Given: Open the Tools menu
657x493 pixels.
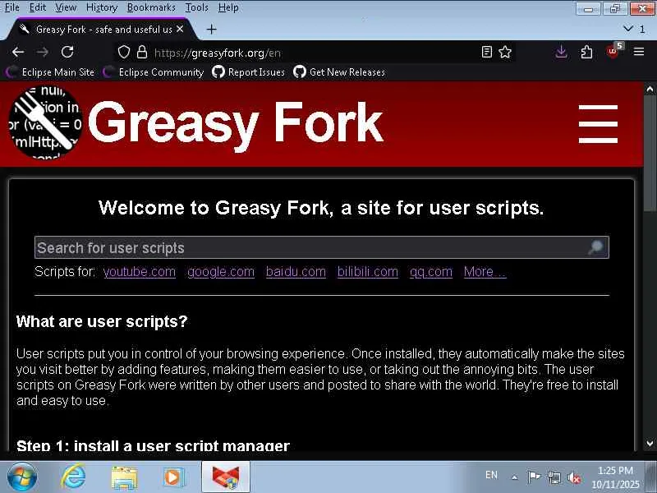Looking at the screenshot, I should pos(196,7).
